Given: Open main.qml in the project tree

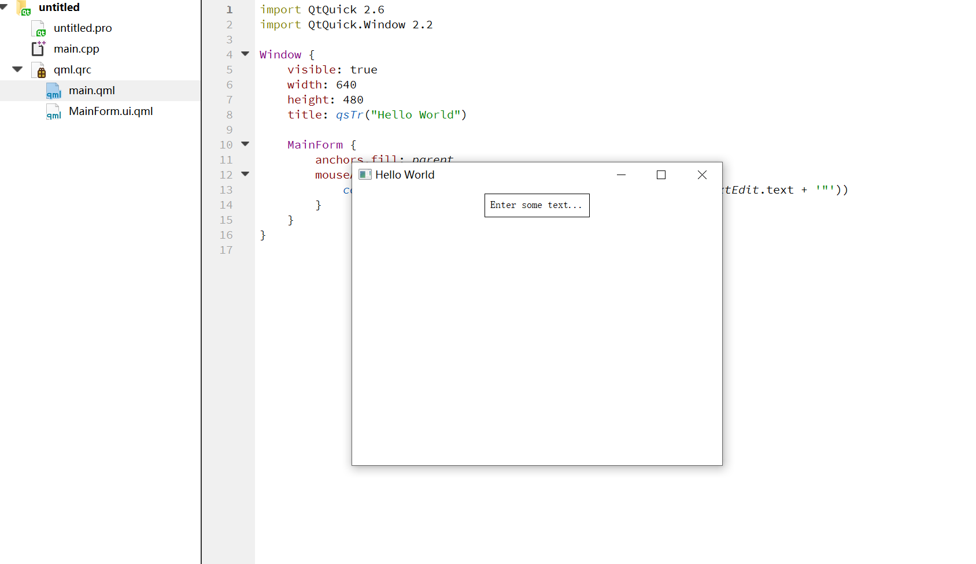Looking at the screenshot, I should (x=92, y=91).
